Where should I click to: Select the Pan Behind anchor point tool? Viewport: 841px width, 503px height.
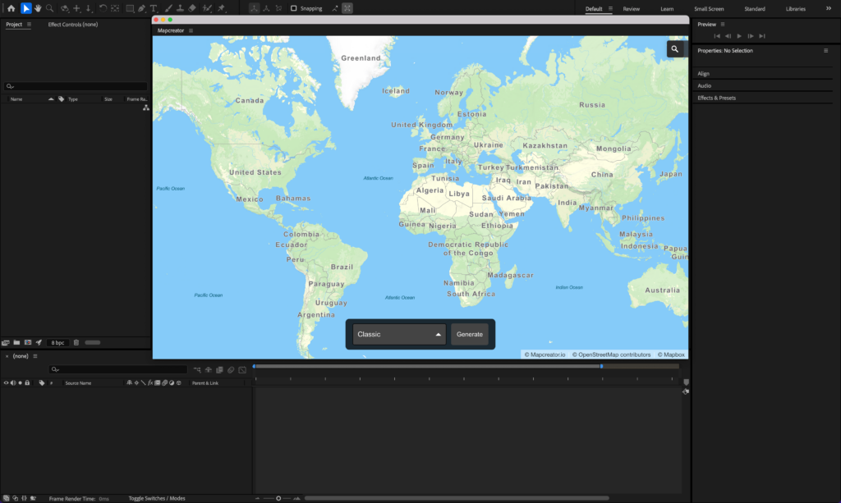click(x=115, y=8)
